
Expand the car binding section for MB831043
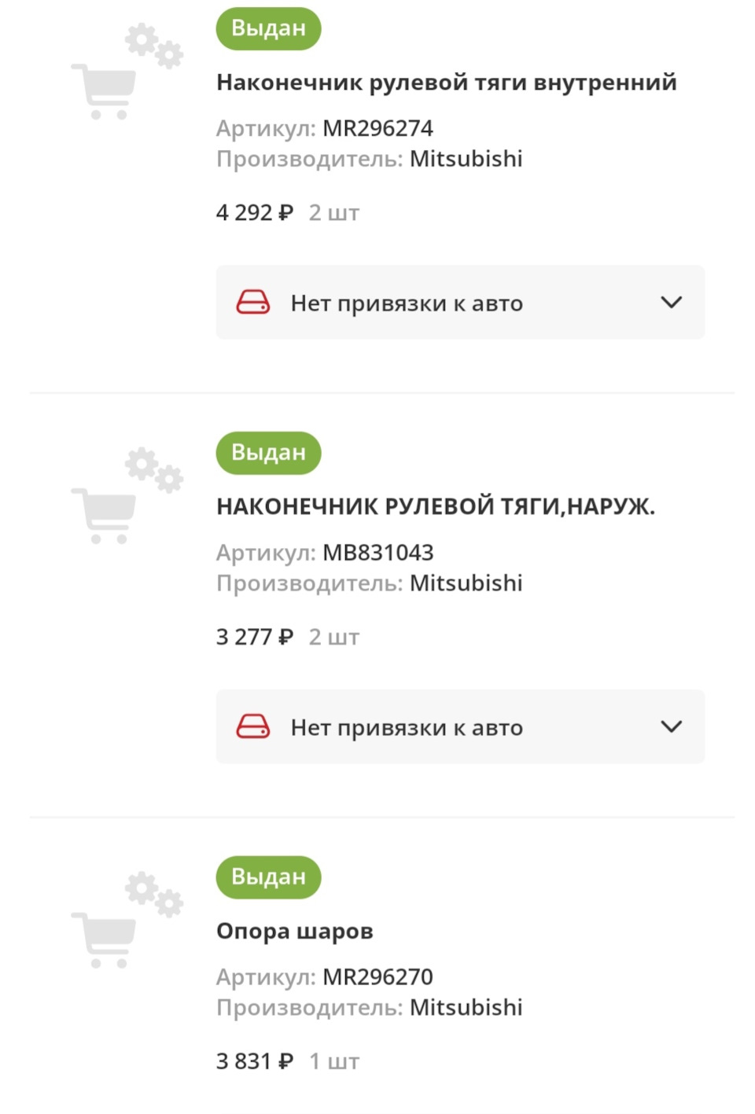point(460,726)
